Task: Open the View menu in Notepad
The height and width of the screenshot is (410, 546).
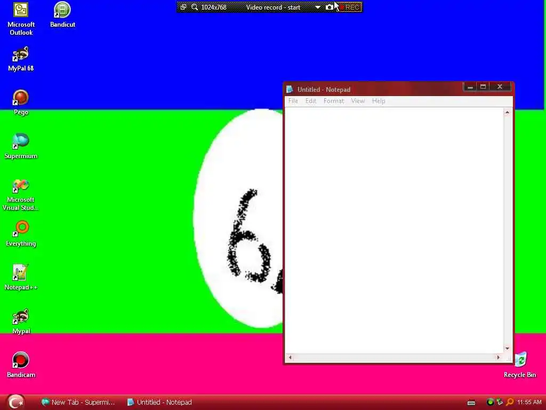Action: click(358, 101)
